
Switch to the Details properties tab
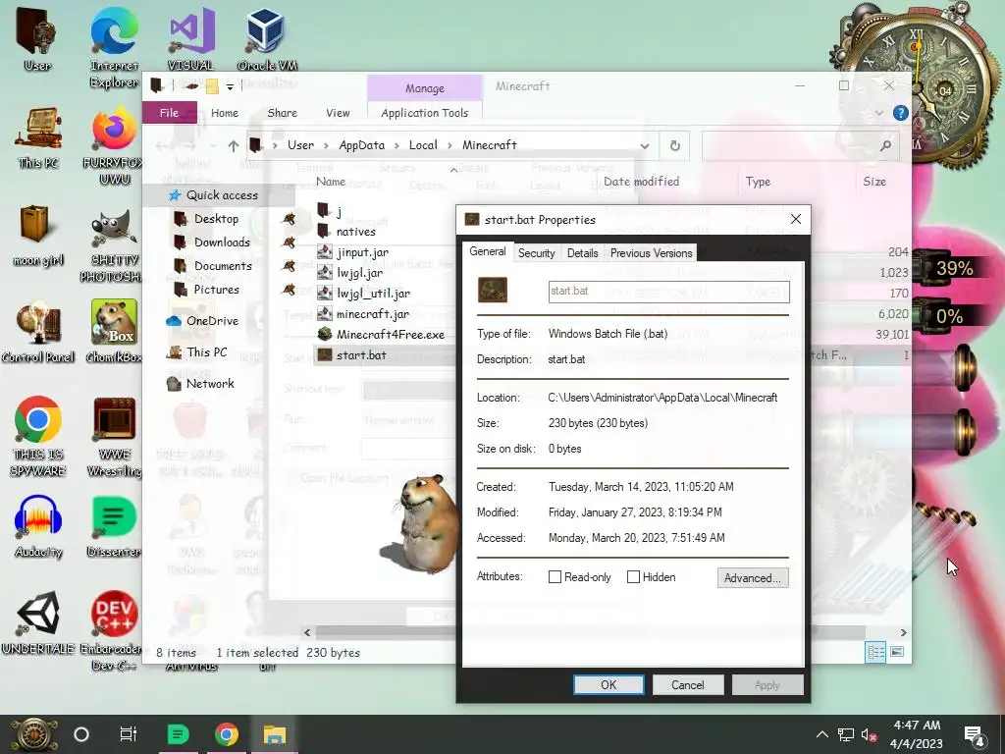click(583, 253)
